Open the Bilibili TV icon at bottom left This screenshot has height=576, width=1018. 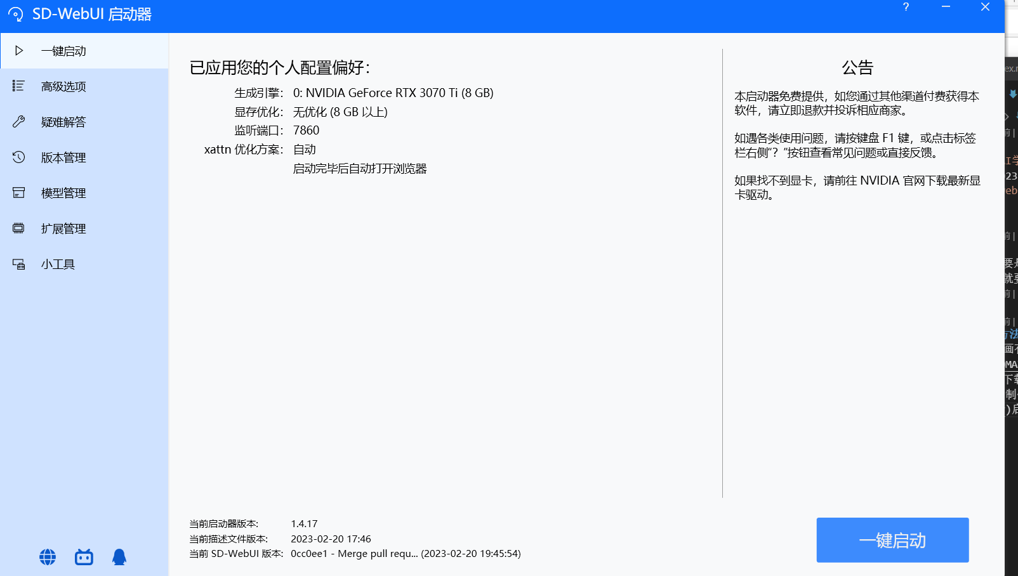click(x=83, y=557)
